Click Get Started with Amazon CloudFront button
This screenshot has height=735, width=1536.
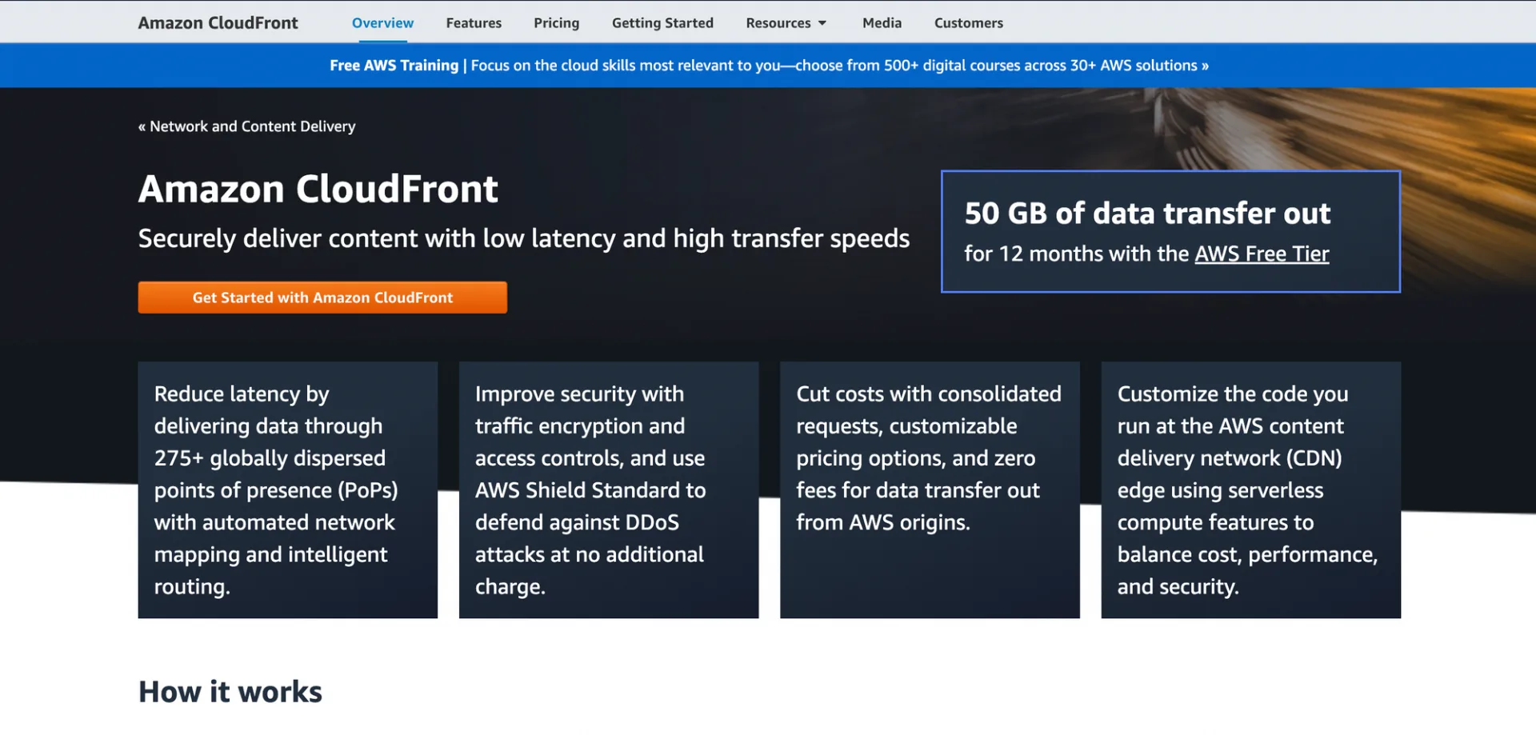[322, 298]
